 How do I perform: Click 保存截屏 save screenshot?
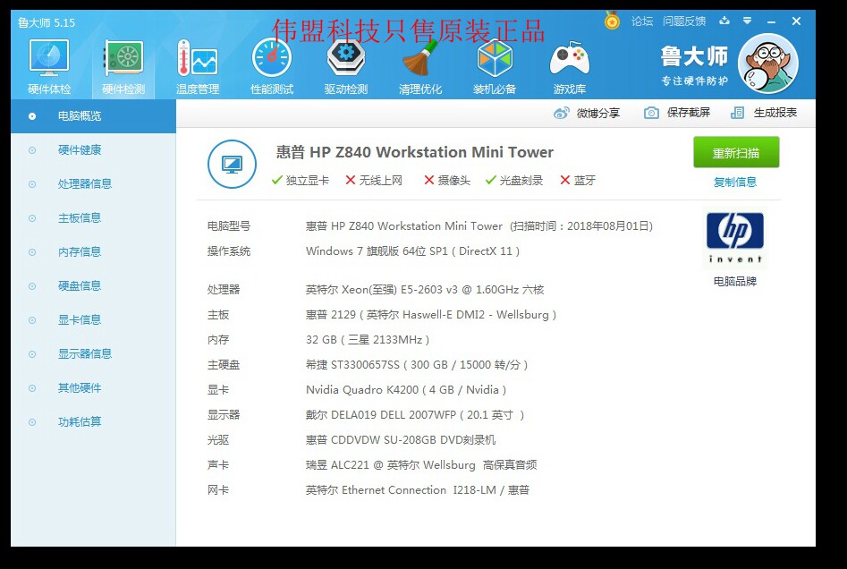point(677,113)
